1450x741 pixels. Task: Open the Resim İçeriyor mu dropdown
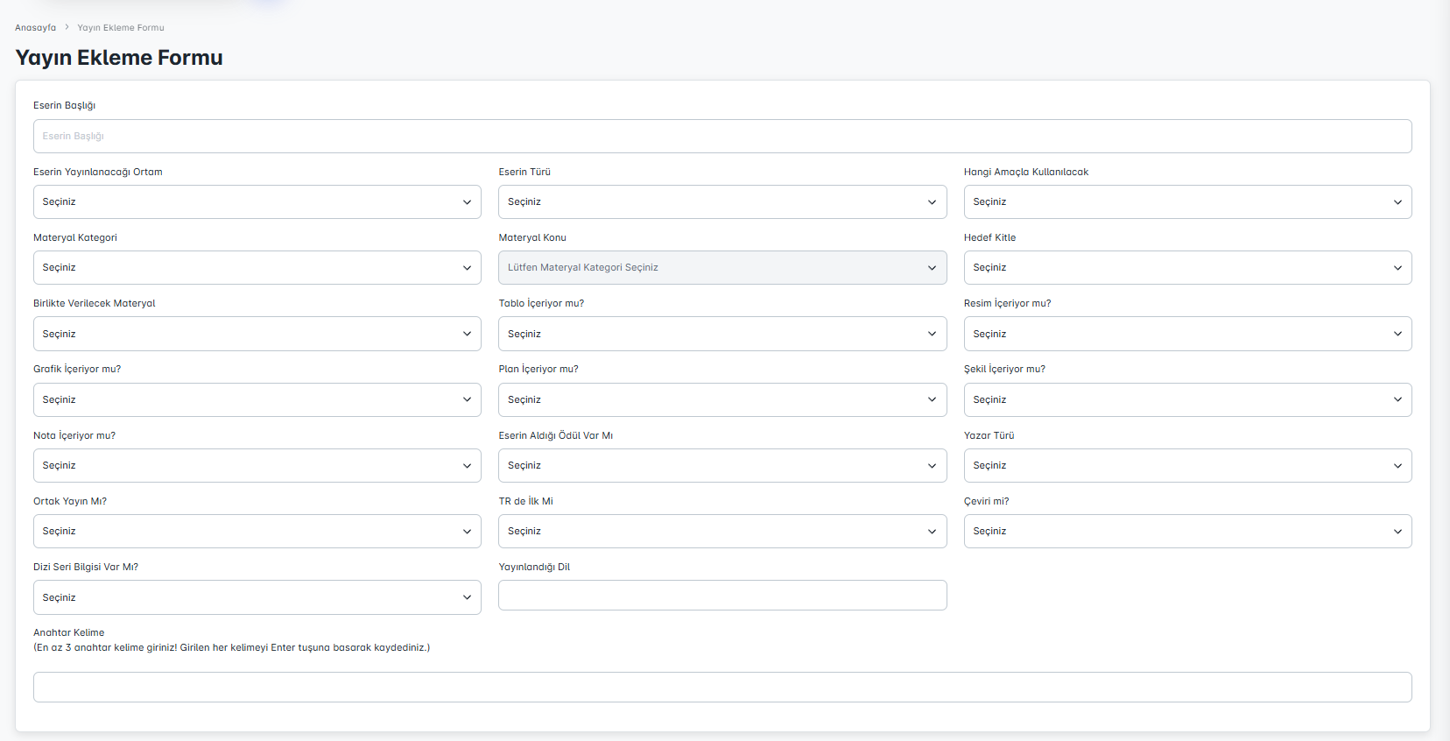[1186, 334]
